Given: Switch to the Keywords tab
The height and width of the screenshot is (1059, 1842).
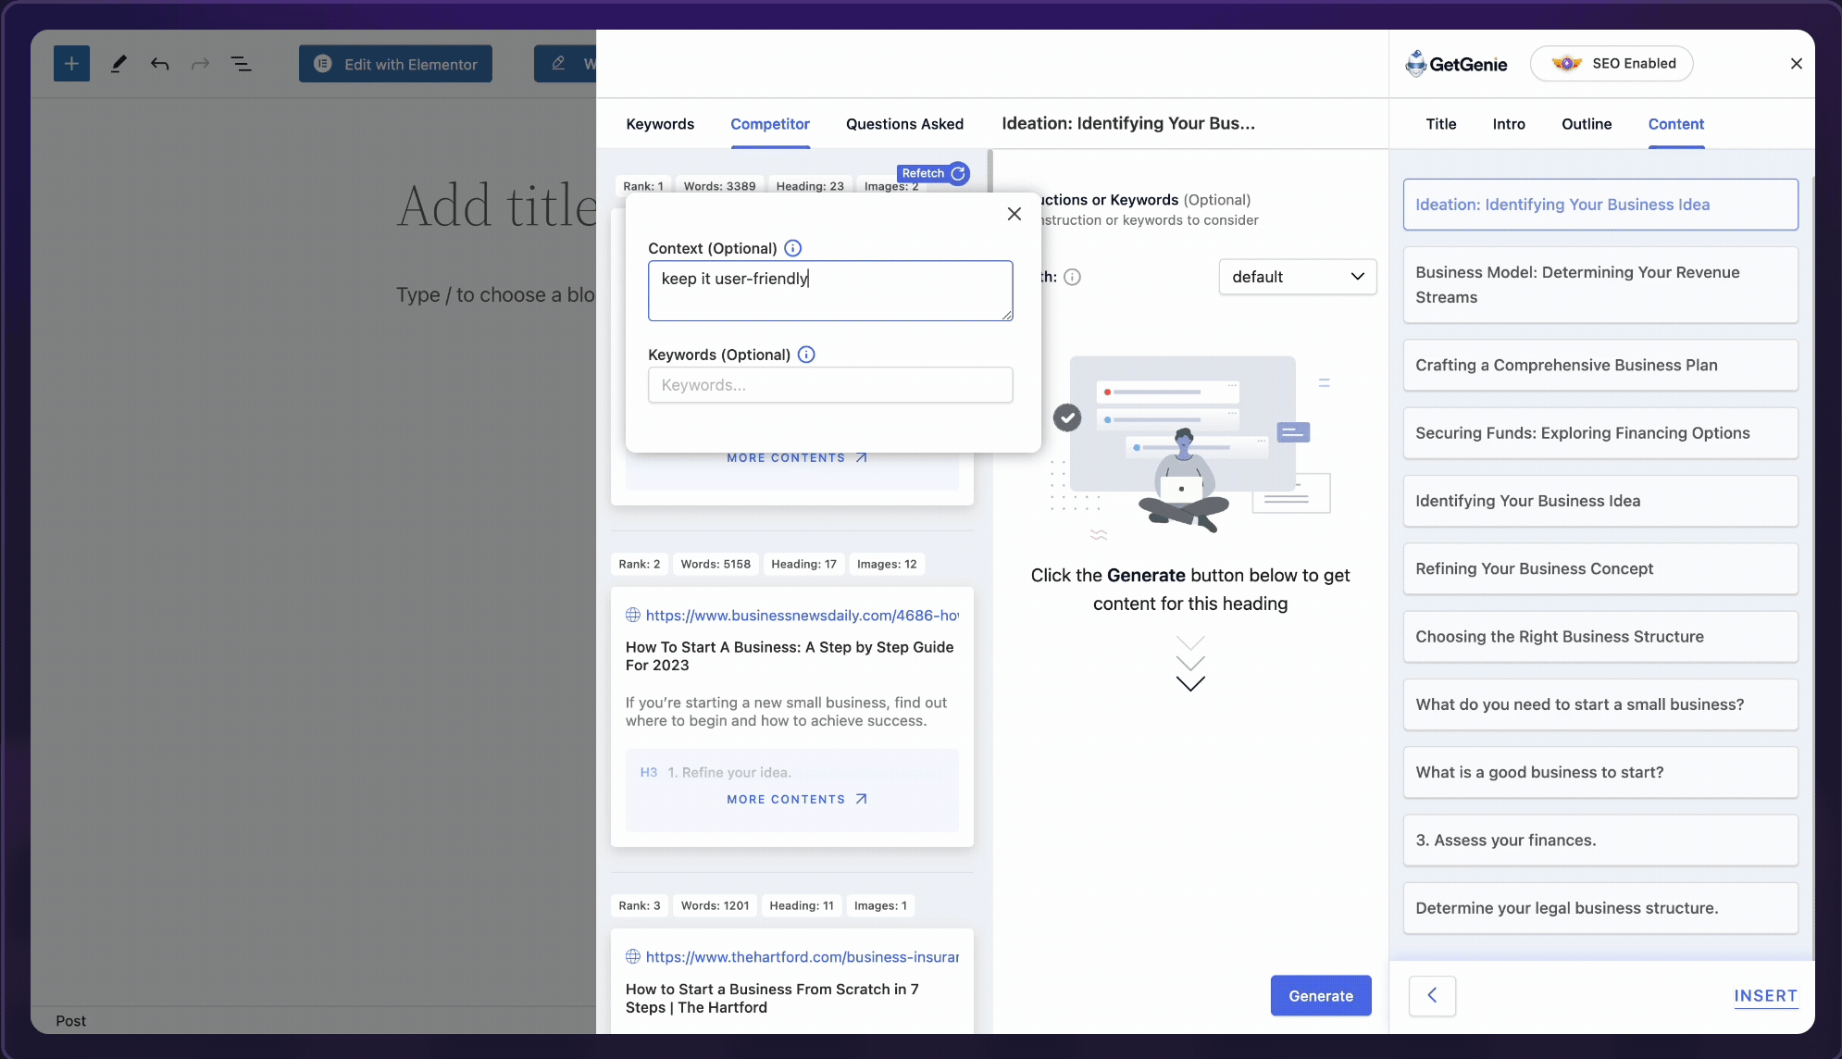Looking at the screenshot, I should (659, 124).
